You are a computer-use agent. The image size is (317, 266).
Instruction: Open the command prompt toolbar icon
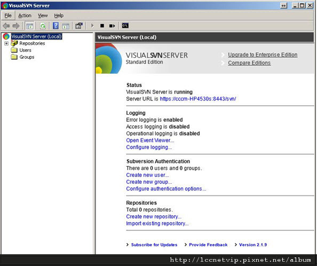[x=125, y=26]
